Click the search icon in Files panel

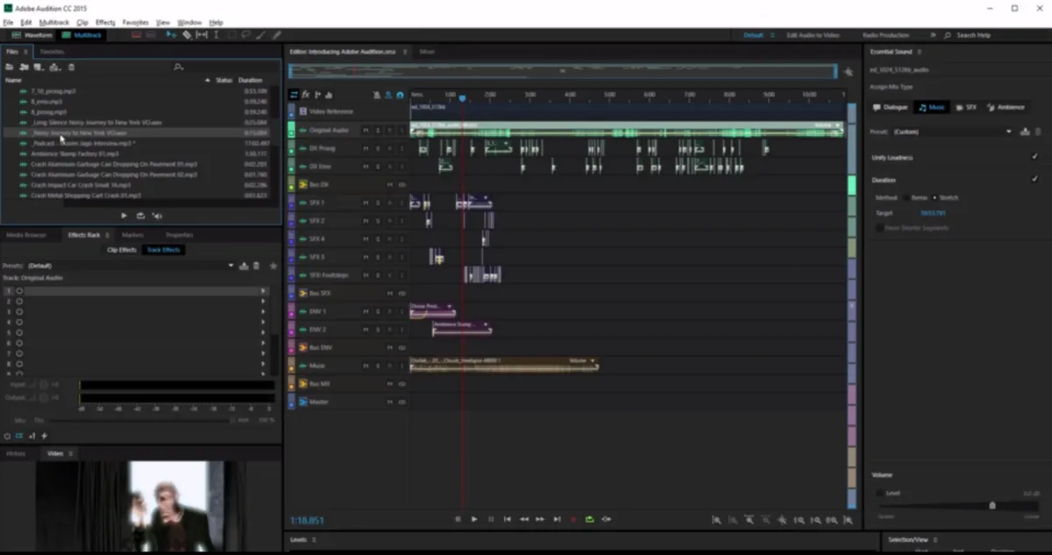[178, 67]
